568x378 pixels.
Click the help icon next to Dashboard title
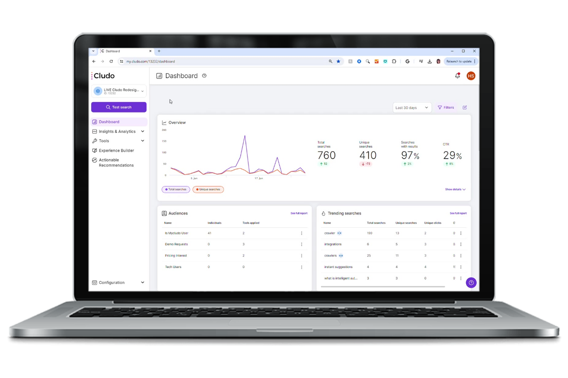[x=204, y=76]
